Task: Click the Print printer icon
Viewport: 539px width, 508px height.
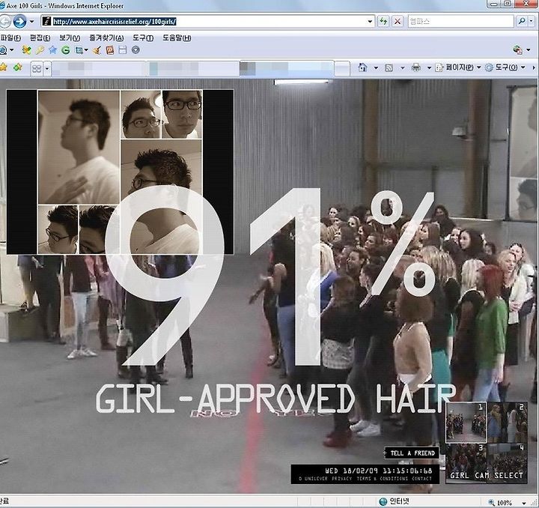Action: [x=416, y=67]
